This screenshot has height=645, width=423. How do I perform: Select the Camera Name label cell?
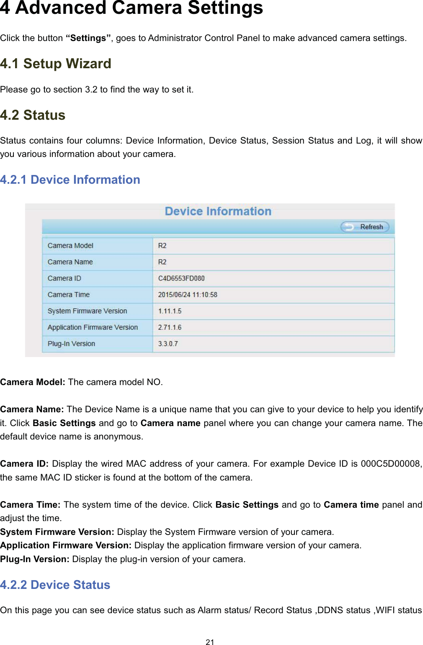pyautogui.click(x=97, y=262)
